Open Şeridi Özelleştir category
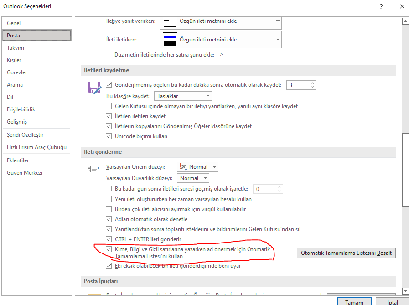Viewport: 409px width, 305px height. coord(36,135)
